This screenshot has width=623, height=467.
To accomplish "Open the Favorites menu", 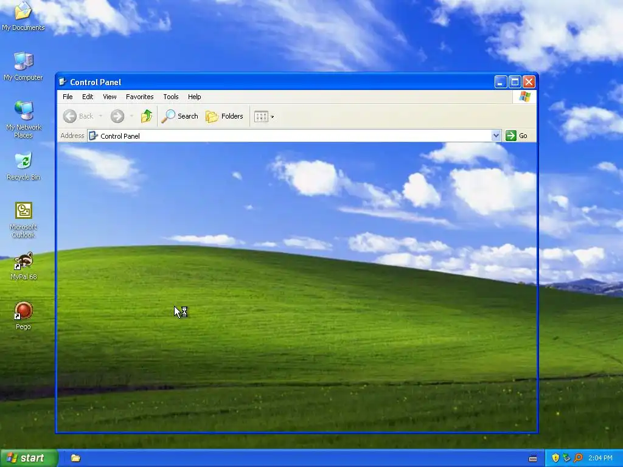I will [139, 97].
